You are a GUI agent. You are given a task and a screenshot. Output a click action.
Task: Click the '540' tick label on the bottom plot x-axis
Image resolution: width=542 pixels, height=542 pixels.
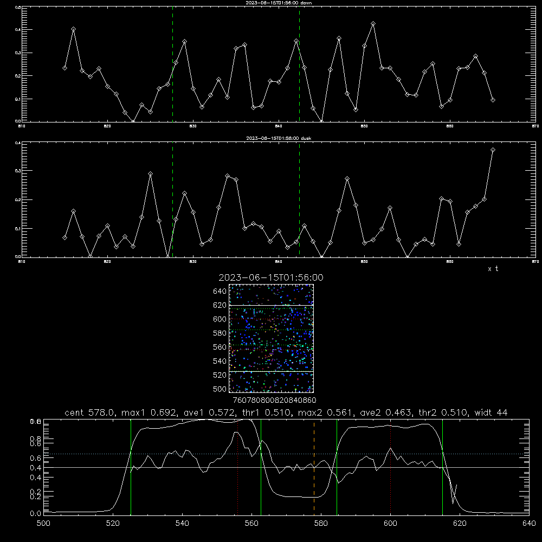point(182,524)
